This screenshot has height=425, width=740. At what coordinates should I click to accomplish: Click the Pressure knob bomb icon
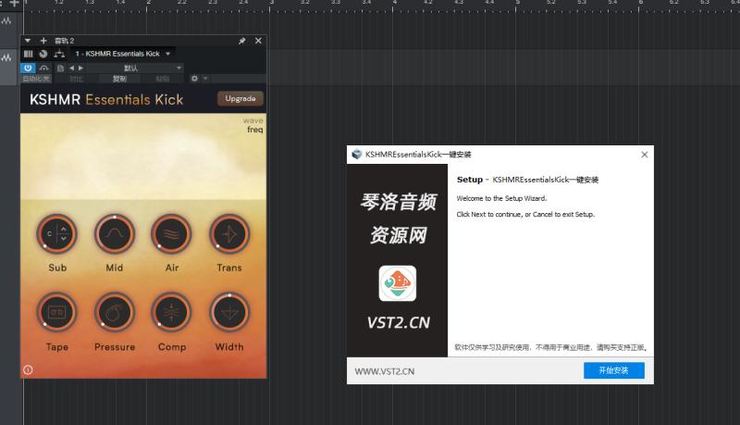tap(115, 314)
